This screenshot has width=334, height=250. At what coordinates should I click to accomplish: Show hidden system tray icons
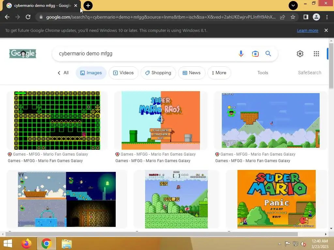(280, 244)
